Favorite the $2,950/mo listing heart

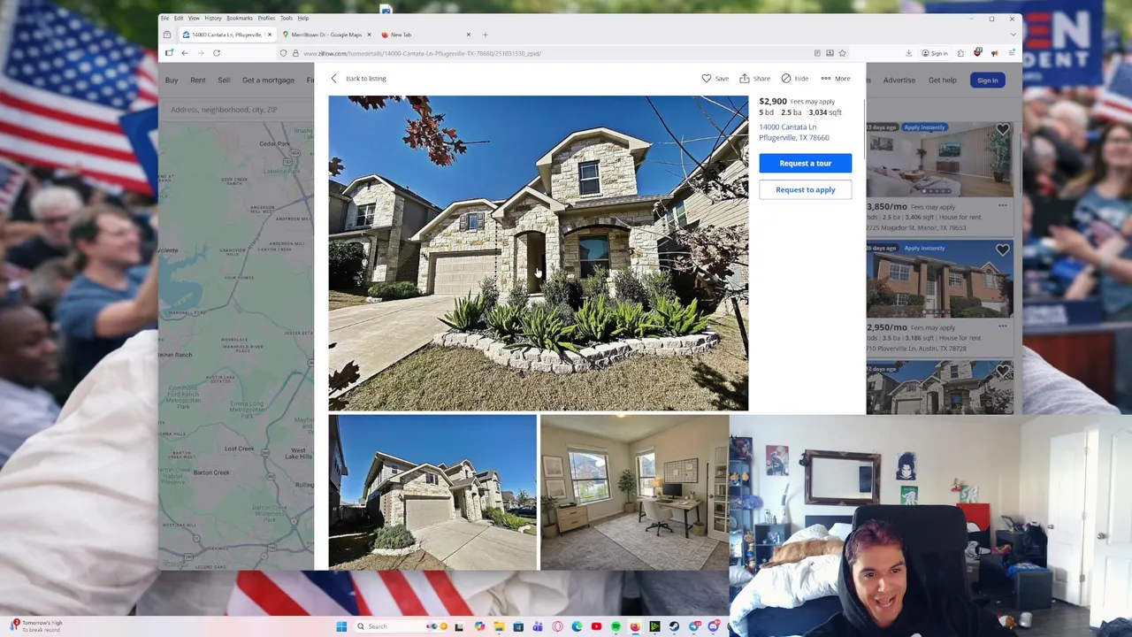pyautogui.click(x=1002, y=250)
